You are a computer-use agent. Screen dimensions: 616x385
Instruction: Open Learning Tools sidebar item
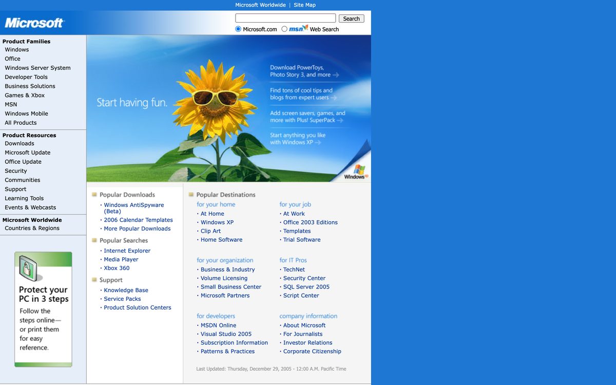[x=24, y=199]
